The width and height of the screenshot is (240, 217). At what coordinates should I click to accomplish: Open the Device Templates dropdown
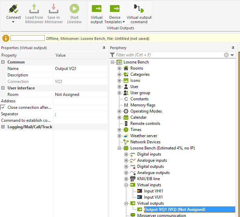(115, 22)
